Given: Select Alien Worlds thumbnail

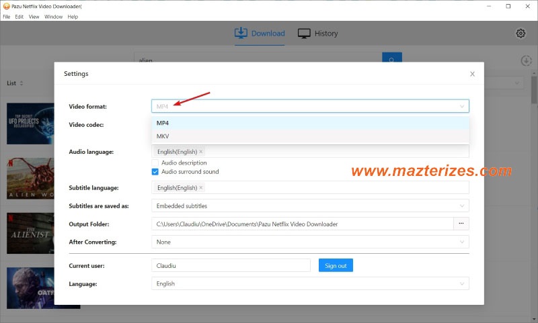Looking at the screenshot, I should tap(30, 179).
